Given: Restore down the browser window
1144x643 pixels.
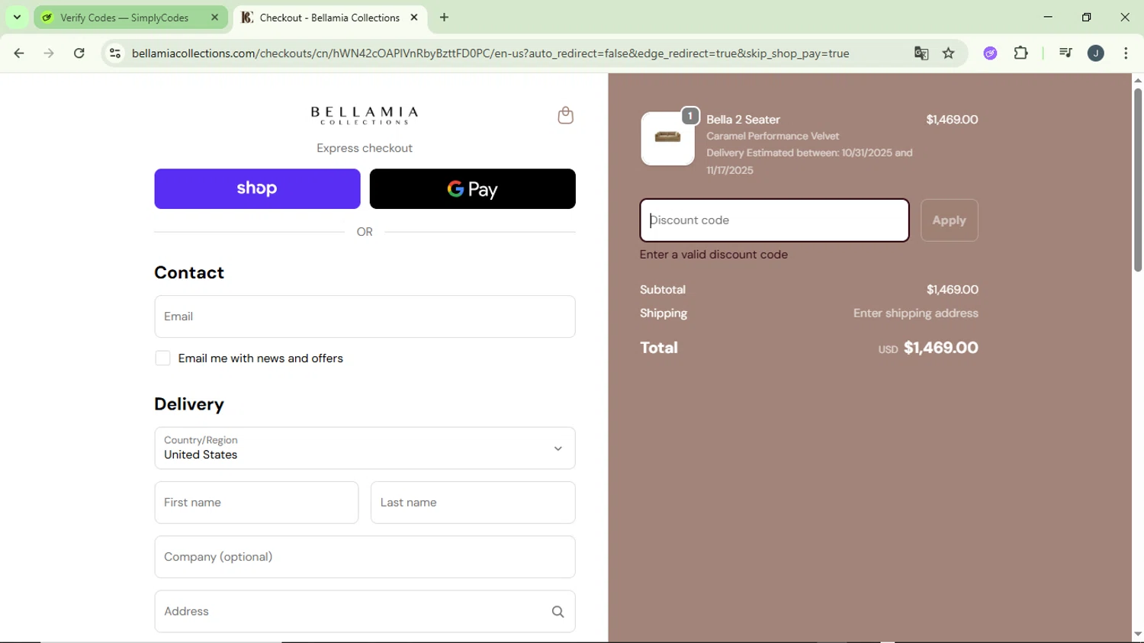Looking at the screenshot, I should 1087,18.
